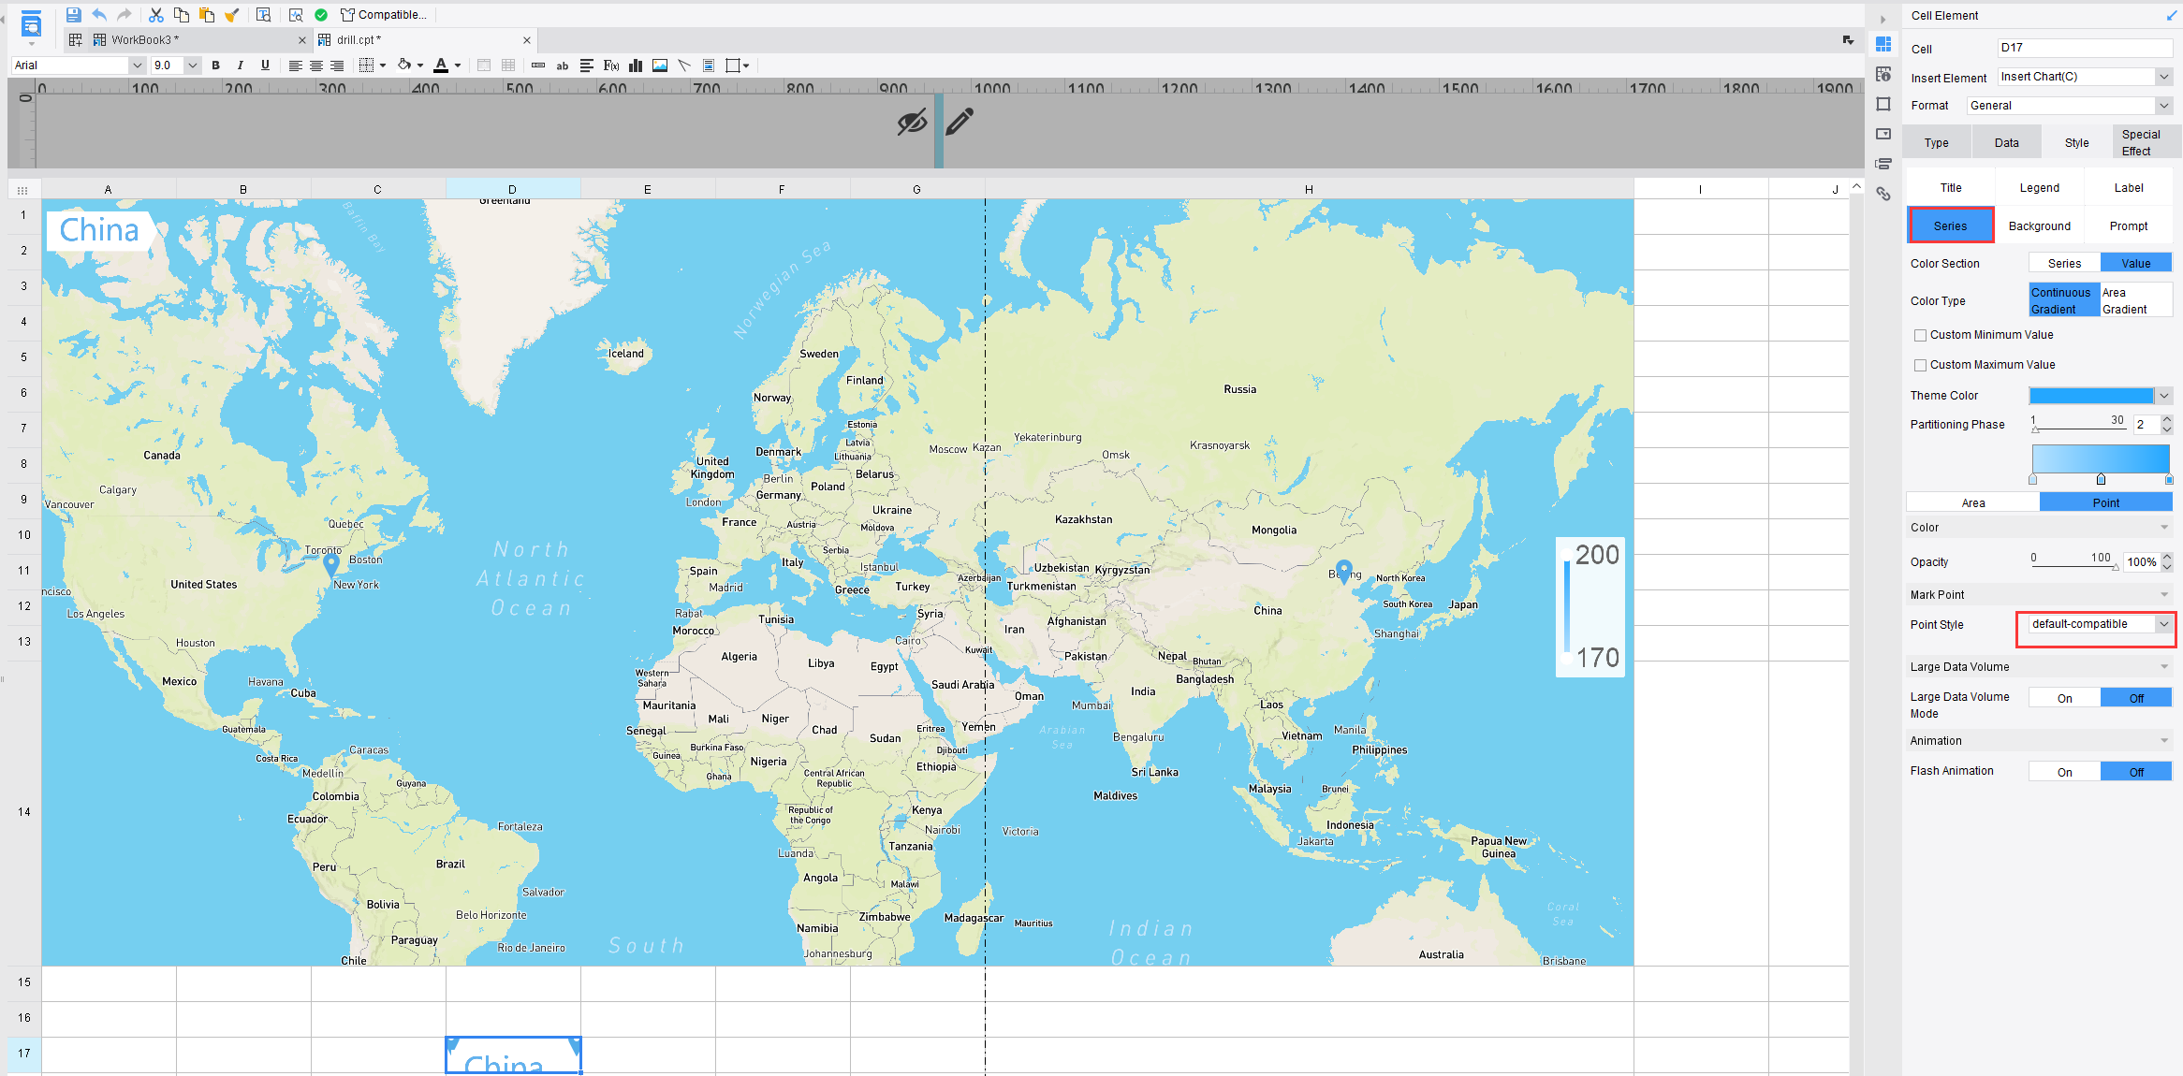
Task: Open the Theme Color blue swatch
Action: tap(2090, 396)
